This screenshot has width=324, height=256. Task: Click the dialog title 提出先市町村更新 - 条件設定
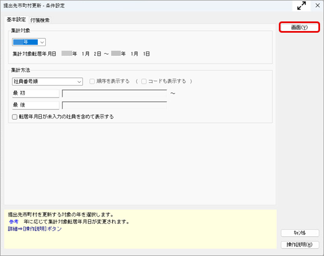[x=34, y=6]
